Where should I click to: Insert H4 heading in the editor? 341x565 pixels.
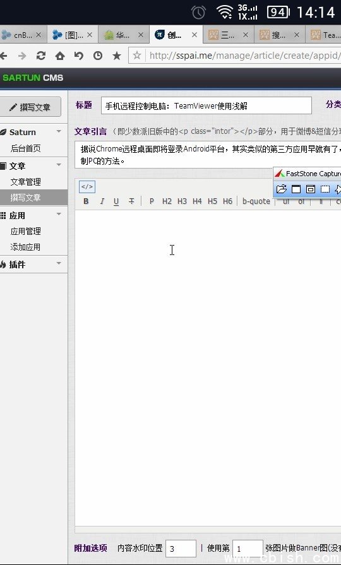[x=197, y=201]
